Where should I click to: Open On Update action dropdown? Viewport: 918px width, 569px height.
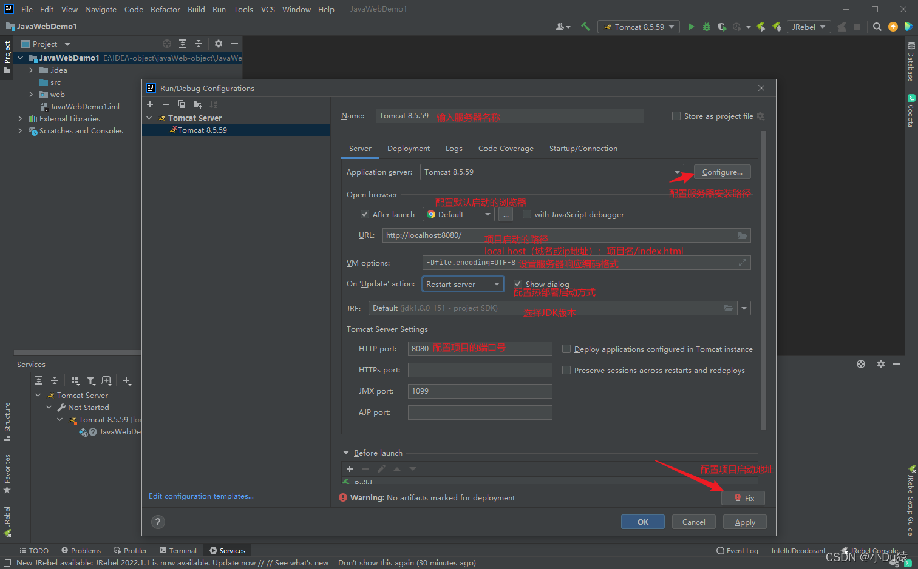point(463,284)
